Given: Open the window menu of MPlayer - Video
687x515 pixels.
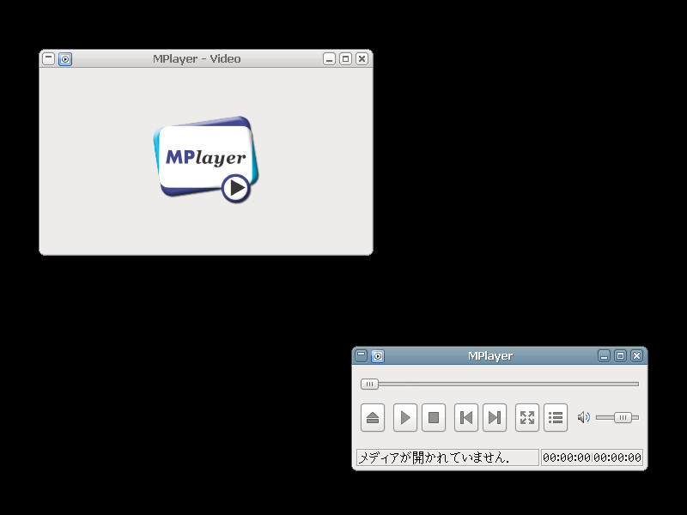Looking at the screenshot, I should [49, 58].
